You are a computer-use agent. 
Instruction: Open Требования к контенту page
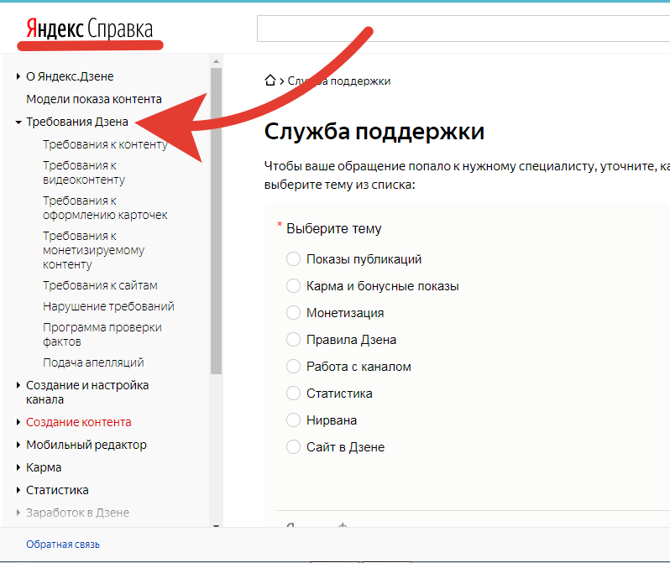(105, 145)
